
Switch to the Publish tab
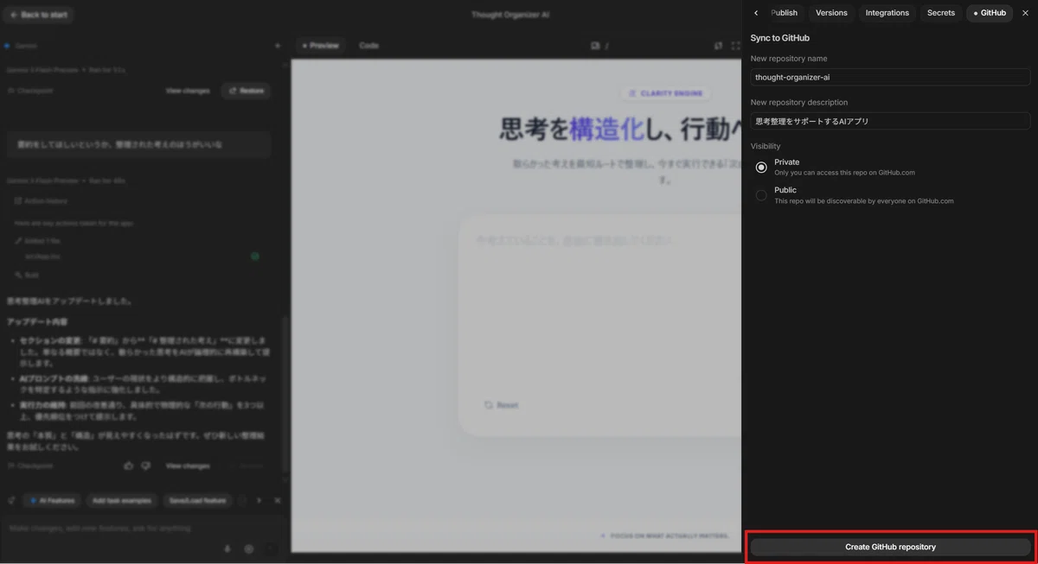click(x=784, y=13)
